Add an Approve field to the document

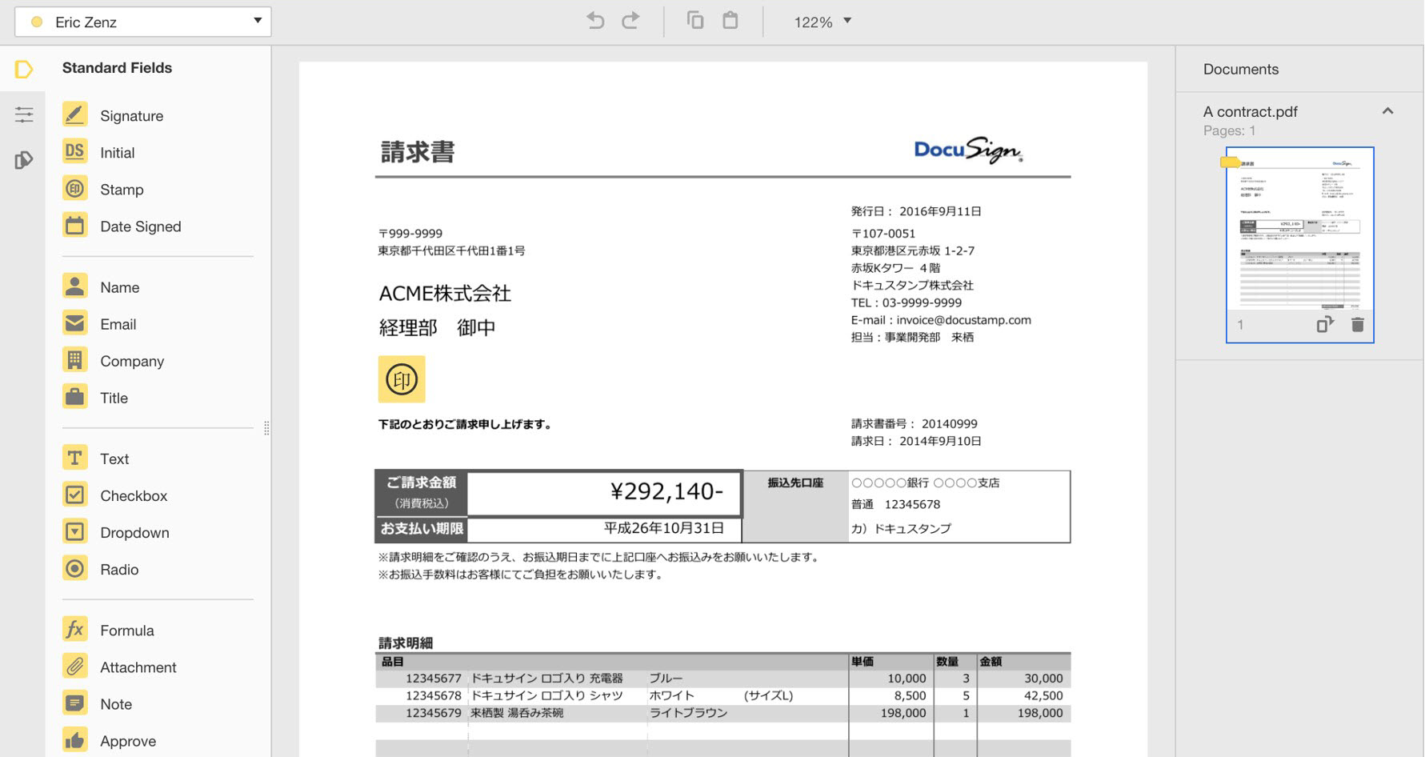point(127,740)
